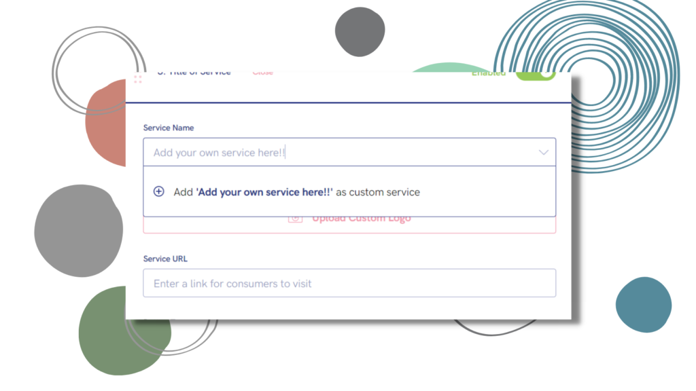Click the Service Name label
This screenshot has height=391, width=696.
pyautogui.click(x=169, y=128)
